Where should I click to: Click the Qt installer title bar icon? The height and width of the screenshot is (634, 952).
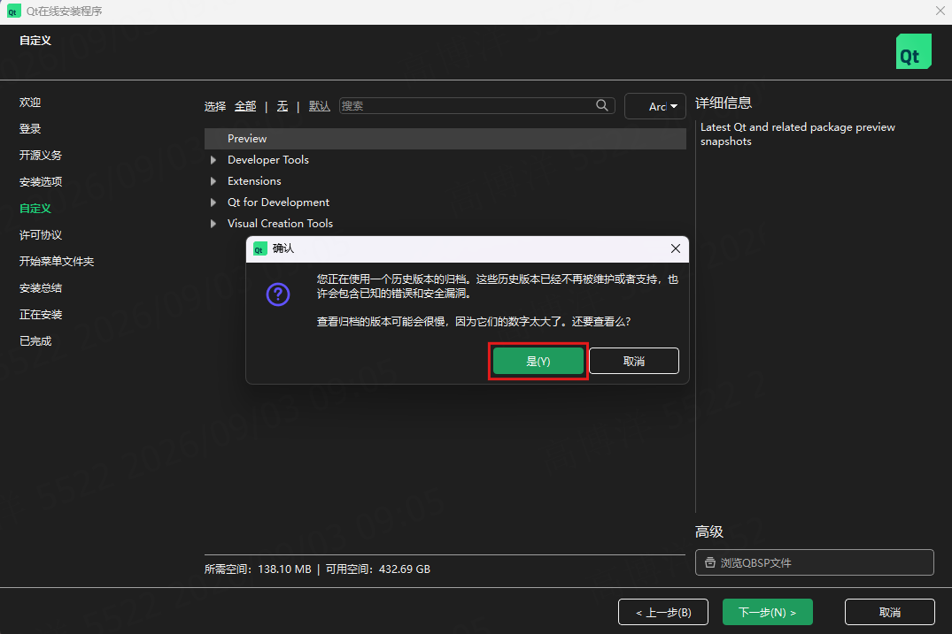12,11
